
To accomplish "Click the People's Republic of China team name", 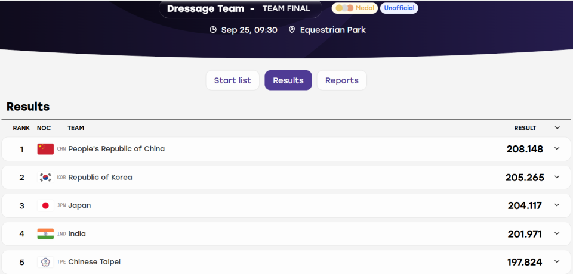I will click(116, 149).
